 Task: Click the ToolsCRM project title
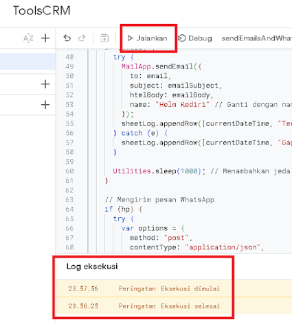(x=42, y=10)
